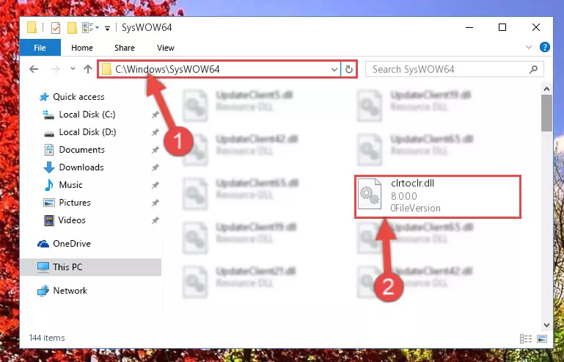Open the address bar history dropdown
Viewport: 564px width, 362px height.
[x=334, y=70]
